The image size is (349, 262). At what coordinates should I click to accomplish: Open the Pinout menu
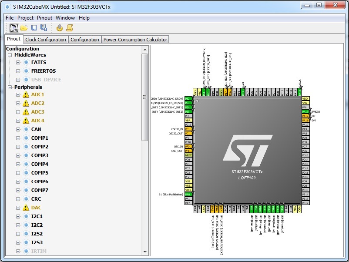tap(44, 18)
